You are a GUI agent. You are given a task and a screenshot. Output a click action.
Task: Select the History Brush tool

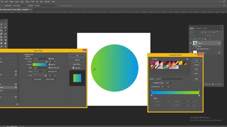(x=5, y=37)
